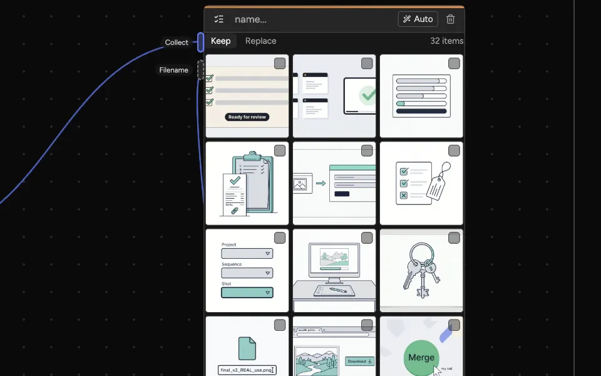The image size is (601, 376).
Task: Click the 32 items count label
Action: point(446,41)
